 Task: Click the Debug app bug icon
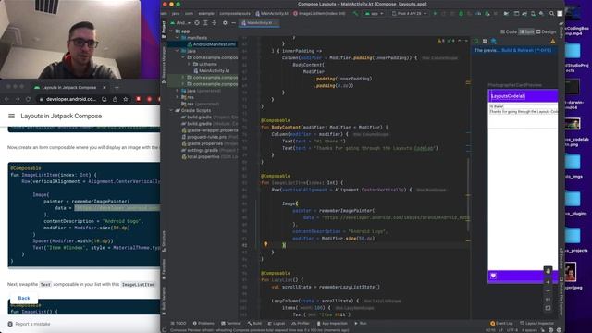coord(461,13)
